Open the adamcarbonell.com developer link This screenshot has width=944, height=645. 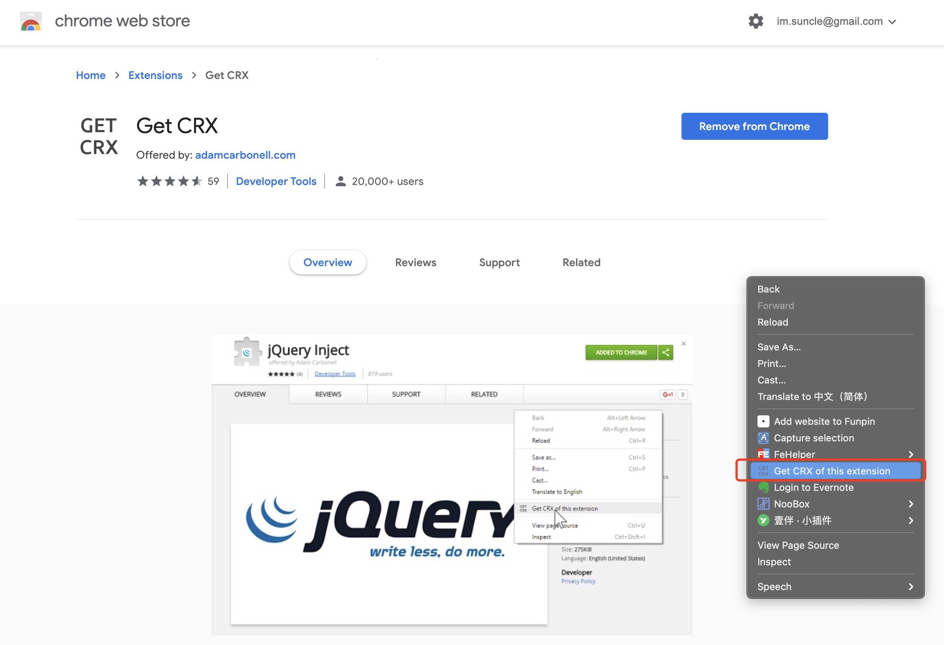[x=245, y=155]
